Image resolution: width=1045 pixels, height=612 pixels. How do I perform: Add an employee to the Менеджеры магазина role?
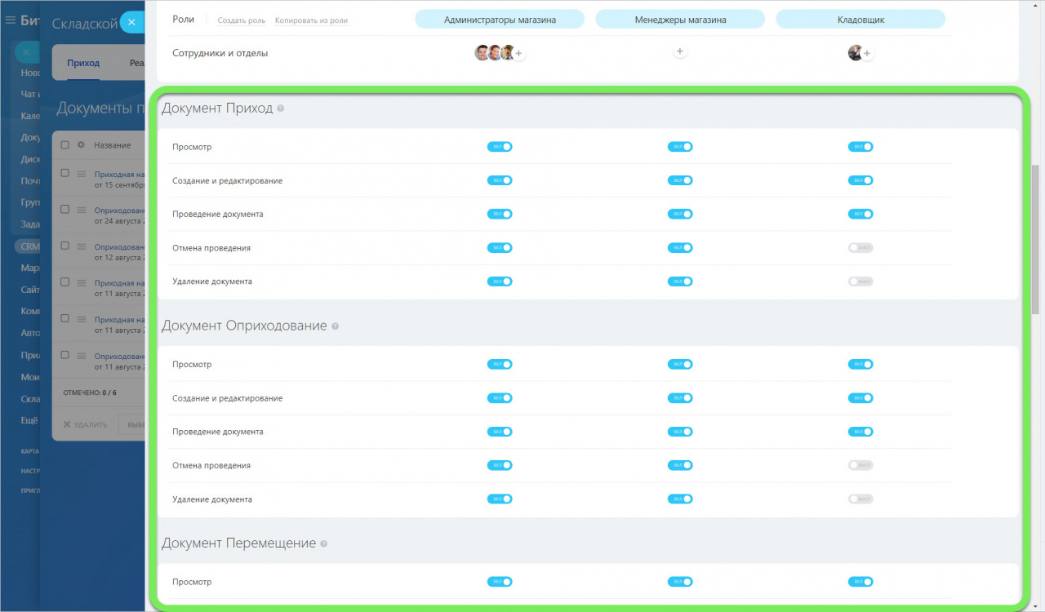pyautogui.click(x=680, y=52)
